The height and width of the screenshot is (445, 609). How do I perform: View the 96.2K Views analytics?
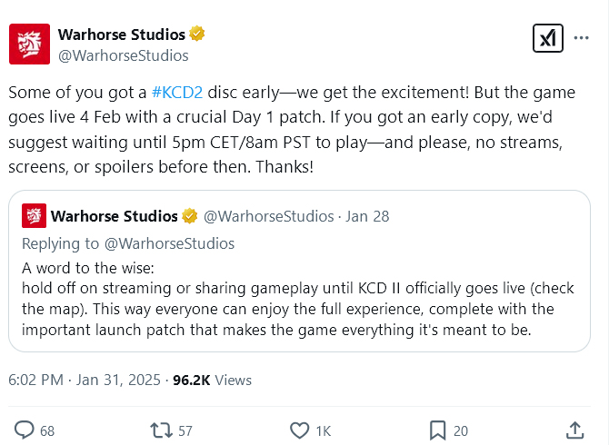pos(212,381)
